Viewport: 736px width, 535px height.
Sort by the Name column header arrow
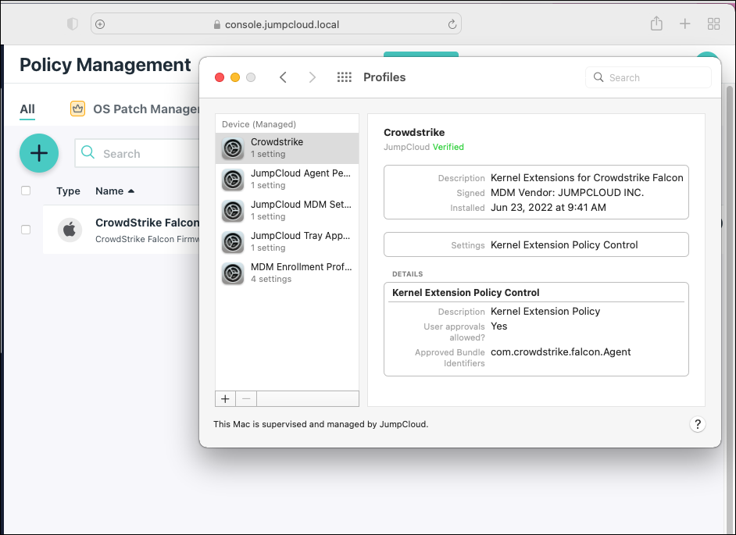131,191
